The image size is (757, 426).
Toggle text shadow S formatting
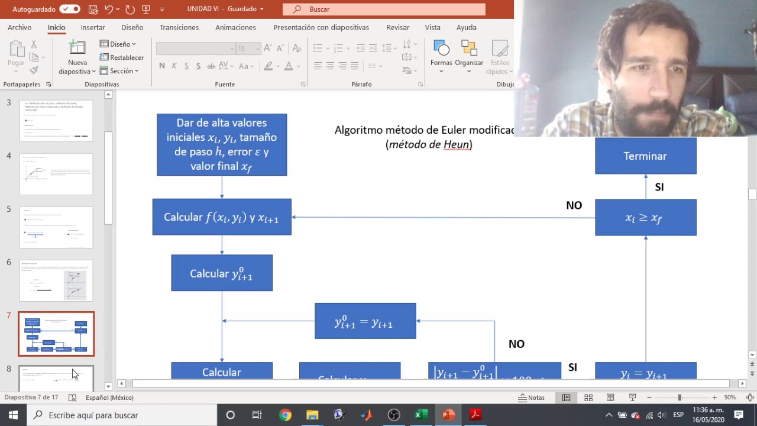[198, 66]
